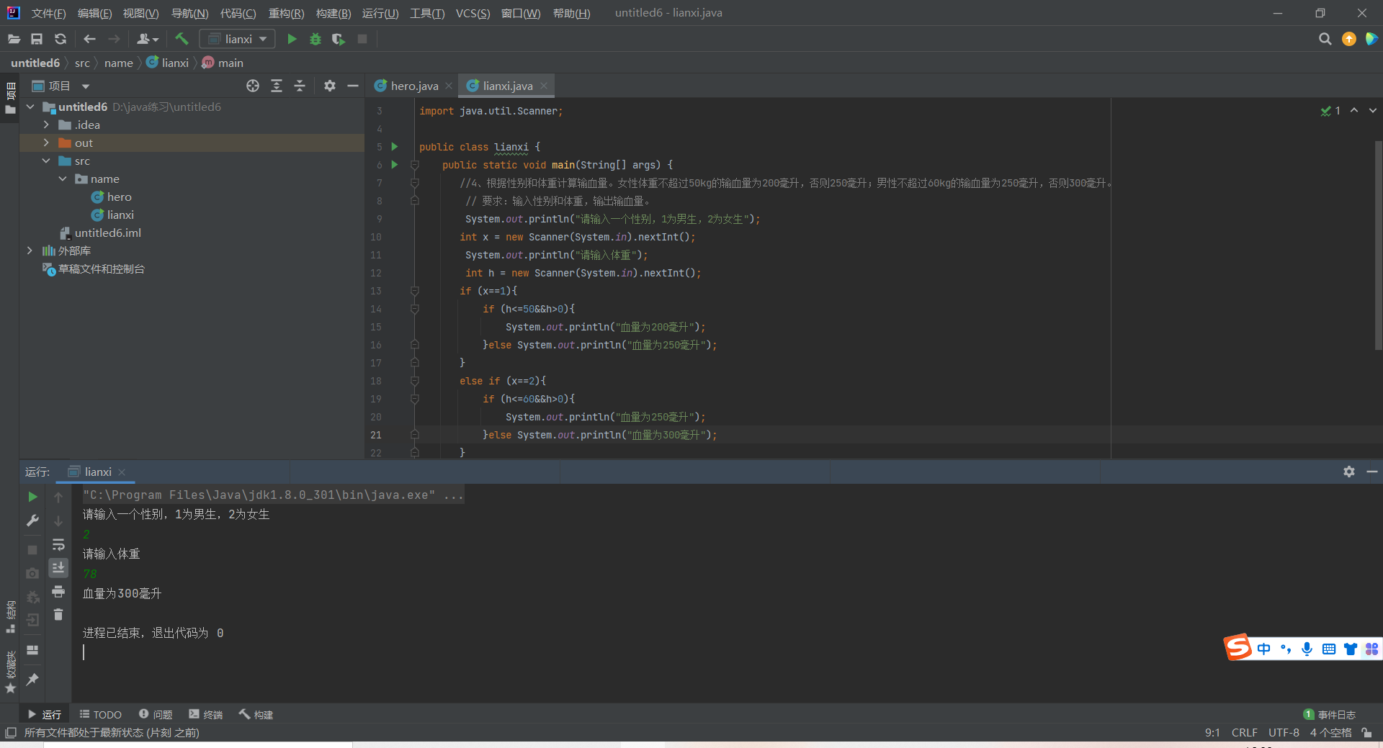Start debugging with the Debug bug icon

pos(315,39)
